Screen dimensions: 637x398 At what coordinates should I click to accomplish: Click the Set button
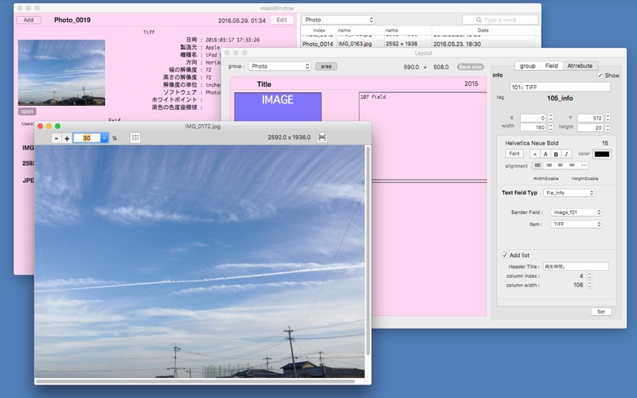[x=601, y=311]
